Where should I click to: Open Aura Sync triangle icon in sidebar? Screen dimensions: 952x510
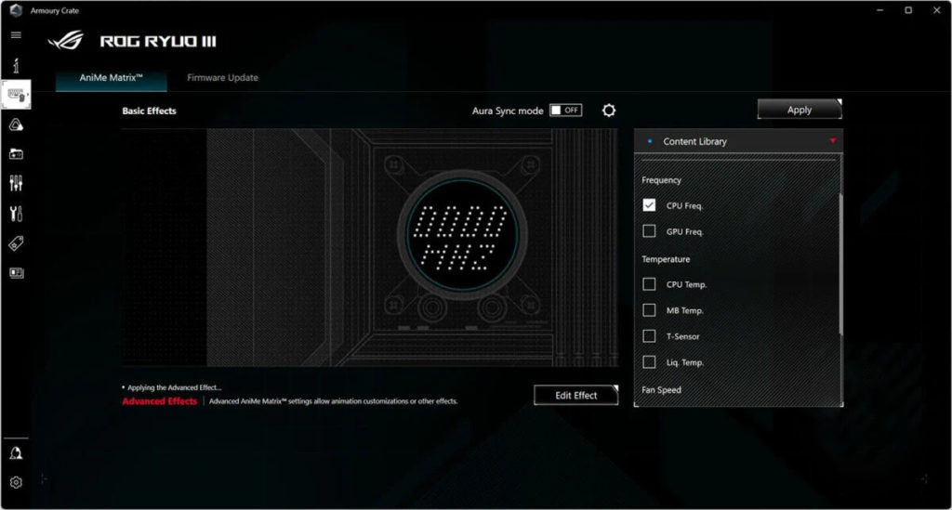(x=16, y=124)
